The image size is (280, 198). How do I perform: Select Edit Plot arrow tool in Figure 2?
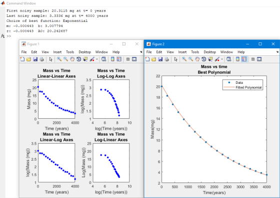[x=176, y=59]
